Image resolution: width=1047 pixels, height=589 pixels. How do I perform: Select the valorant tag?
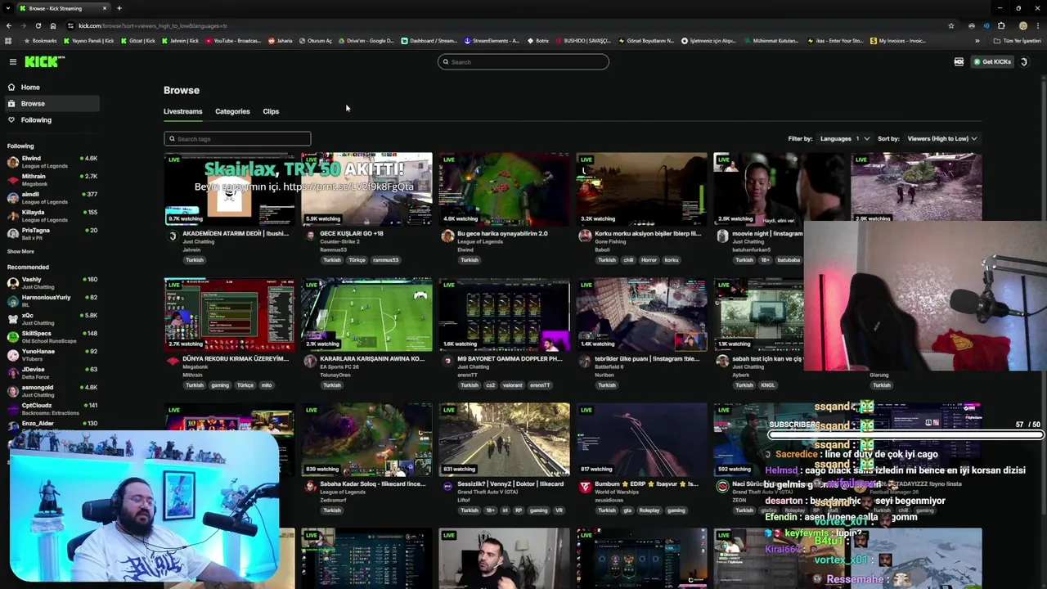coord(512,385)
